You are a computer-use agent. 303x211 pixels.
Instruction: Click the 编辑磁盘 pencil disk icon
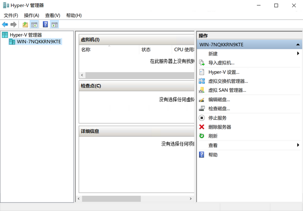coord(202,100)
